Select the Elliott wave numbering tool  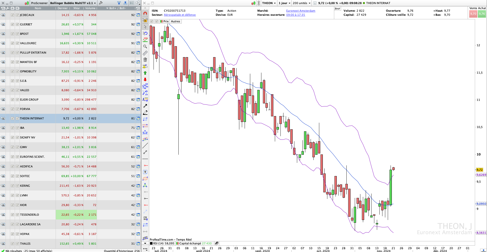[x=145, y=86]
